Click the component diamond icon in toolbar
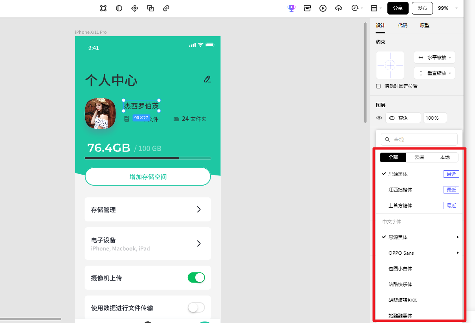Image resolution: width=475 pixels, height=323 pixels. pyautogui.click(x=135, y=8)
